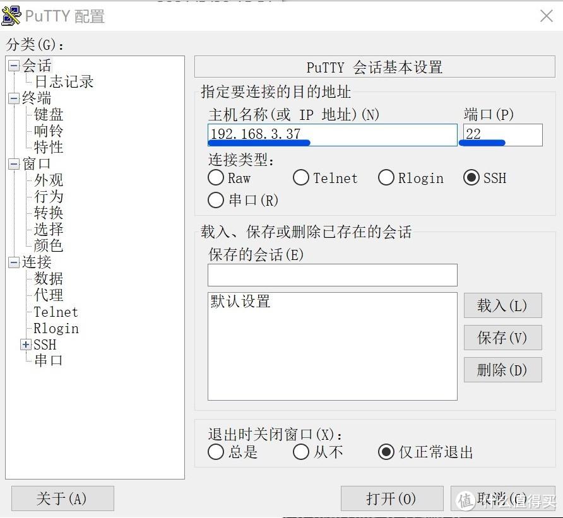Click 打开(O) to start the session
Screen dimensions: 563x518
click(x=392, y=498)
